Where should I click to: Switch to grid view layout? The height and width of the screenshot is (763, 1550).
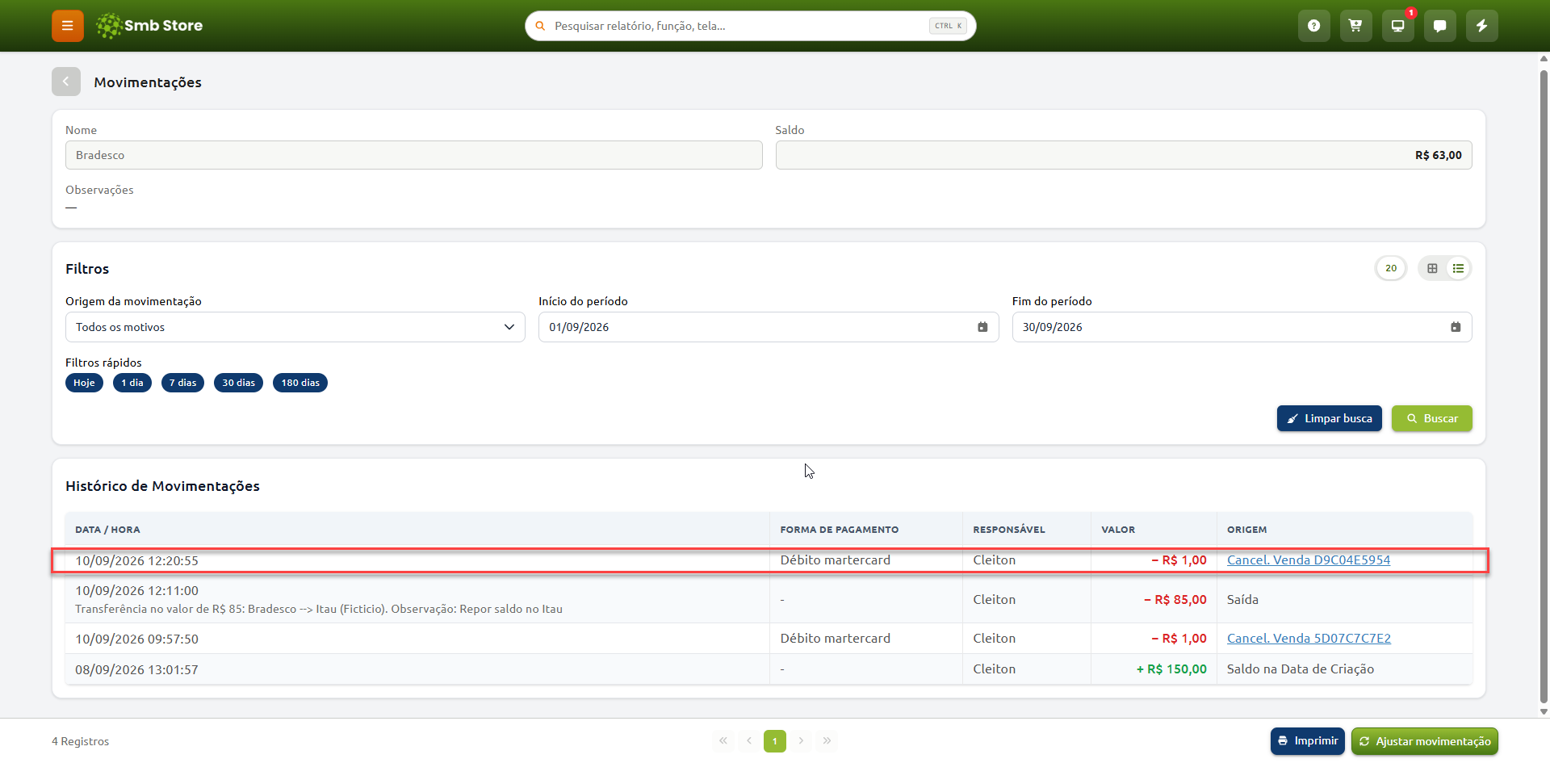point(1432,268)
